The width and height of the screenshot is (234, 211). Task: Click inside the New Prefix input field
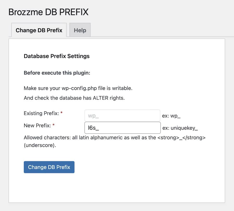(122, 128)
